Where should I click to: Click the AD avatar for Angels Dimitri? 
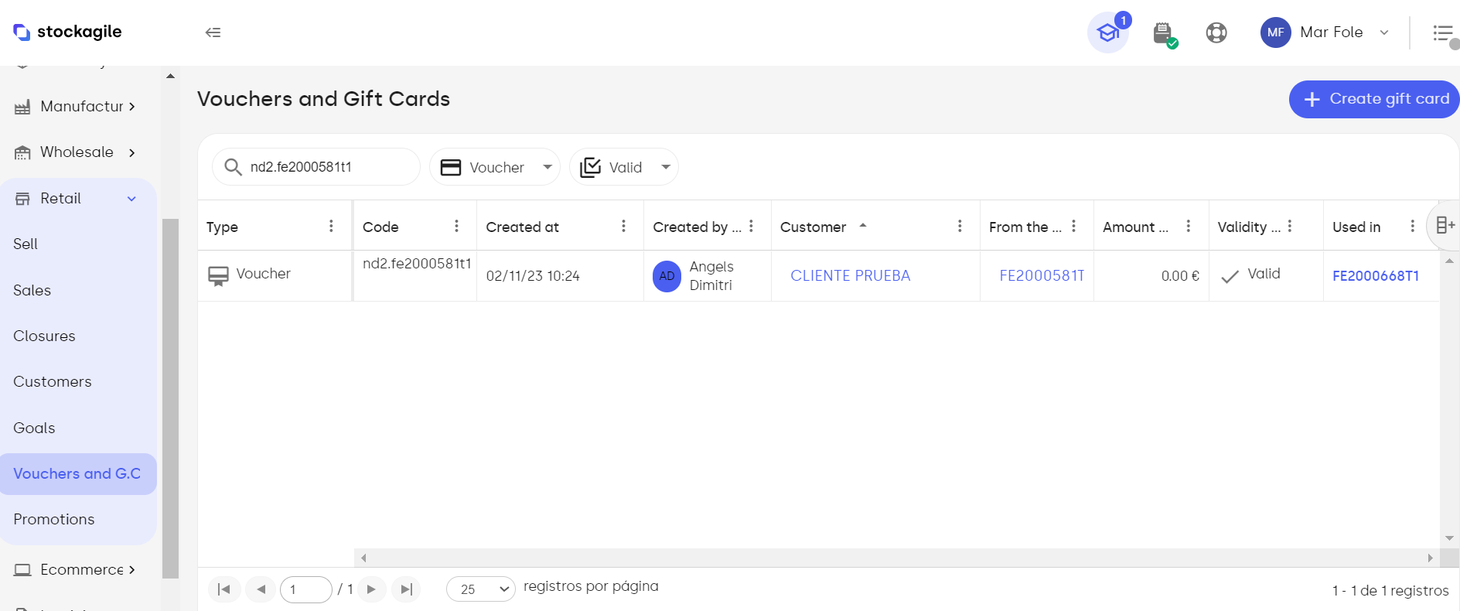point(667,276)
